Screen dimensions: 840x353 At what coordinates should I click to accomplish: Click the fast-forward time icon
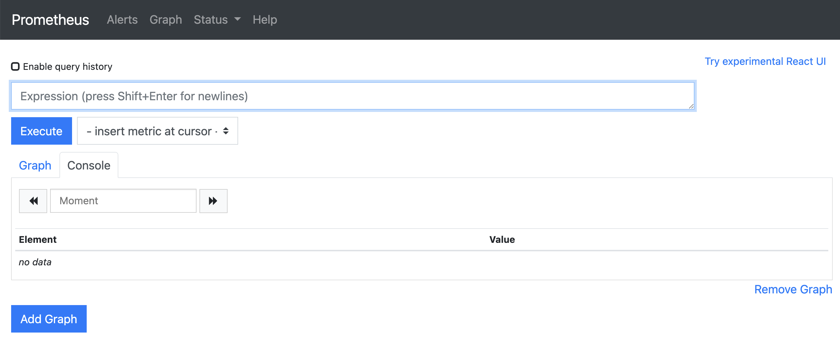point(213,201)
